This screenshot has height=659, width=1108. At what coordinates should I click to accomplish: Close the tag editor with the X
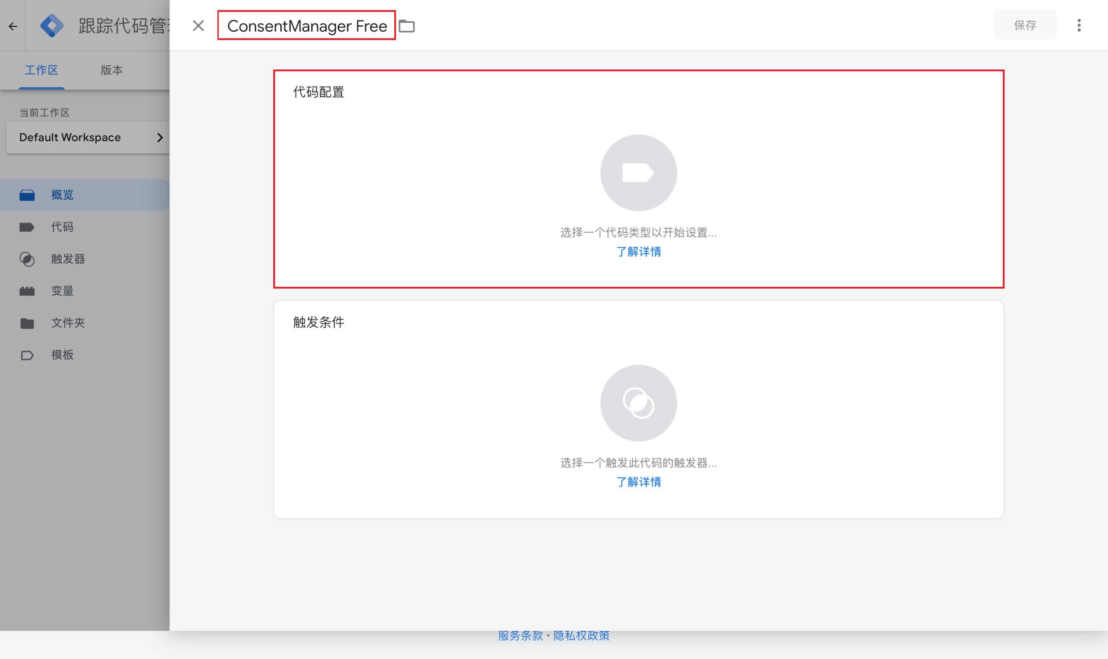(198, 26)
